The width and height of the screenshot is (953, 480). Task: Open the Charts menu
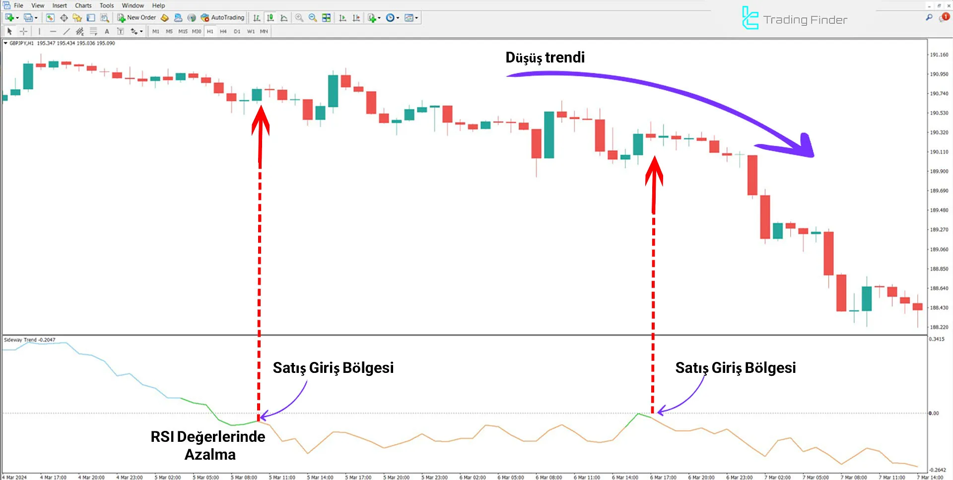pyautogui.click(x=82, y=5)
